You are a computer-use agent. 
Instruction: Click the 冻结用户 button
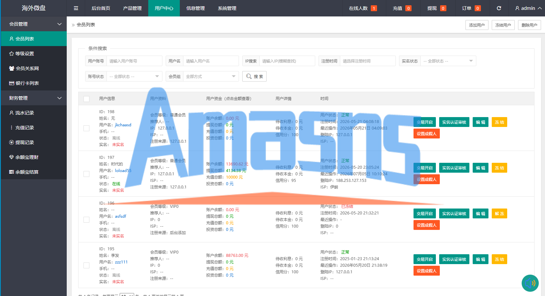(x=503, y=25)
